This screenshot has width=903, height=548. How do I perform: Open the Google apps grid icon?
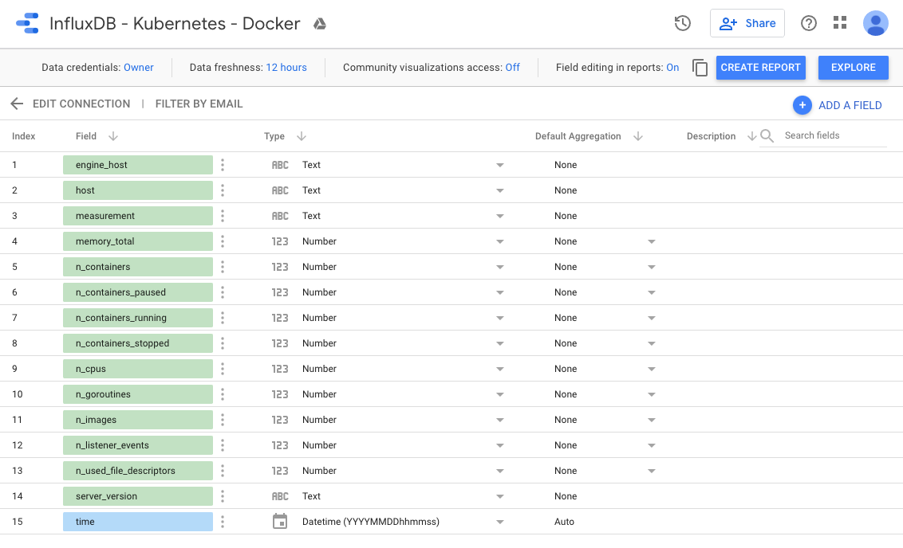point(840,22)
